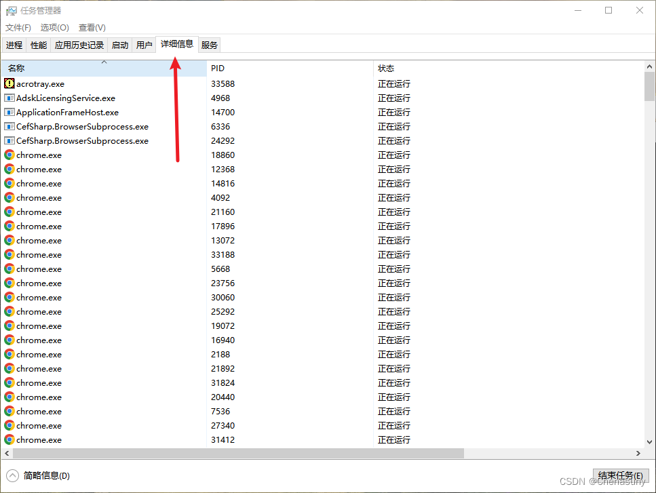Click PID value 7536

[220, 411]
